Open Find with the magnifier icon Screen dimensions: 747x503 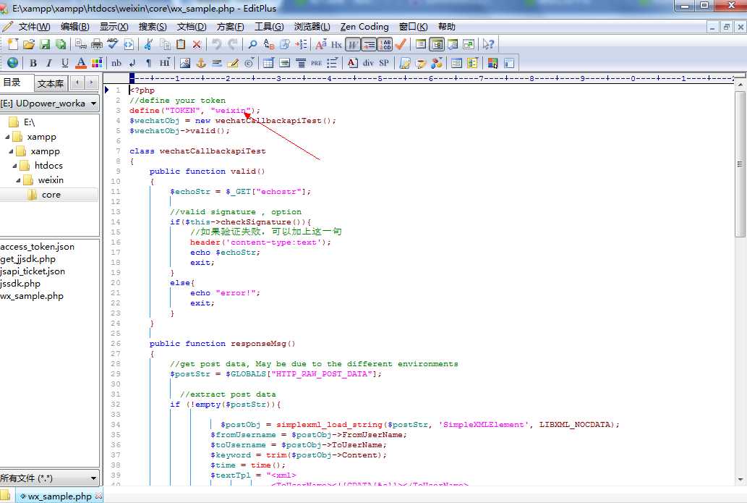(x=252, y=44)
